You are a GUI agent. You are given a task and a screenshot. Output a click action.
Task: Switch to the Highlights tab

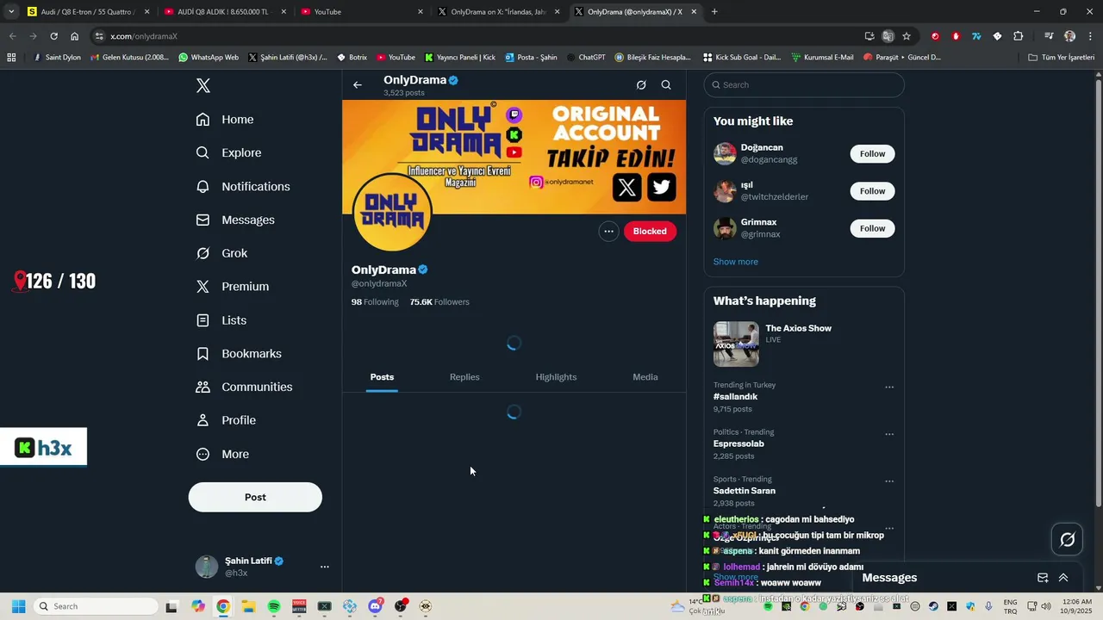click(x=556, y=377)
